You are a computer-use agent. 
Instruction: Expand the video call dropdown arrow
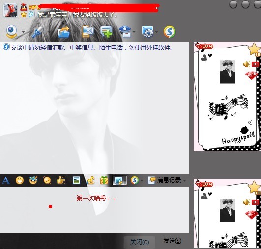24,31
